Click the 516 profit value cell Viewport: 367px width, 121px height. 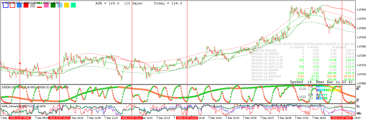pyautogui.click(x=301, y=66)
